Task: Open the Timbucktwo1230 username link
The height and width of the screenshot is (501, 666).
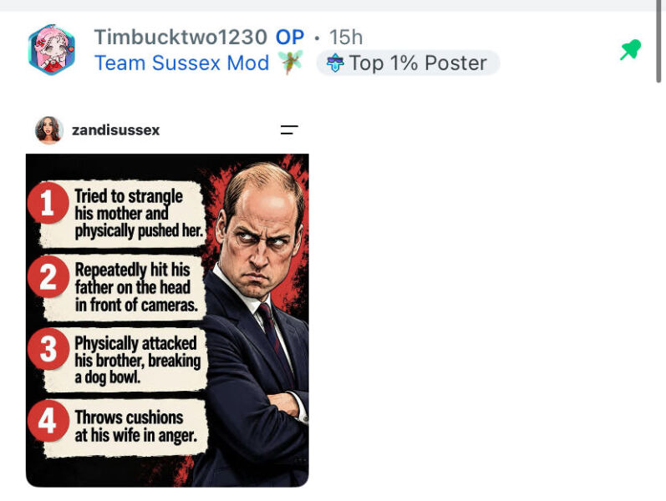Action: click(180, 37)
